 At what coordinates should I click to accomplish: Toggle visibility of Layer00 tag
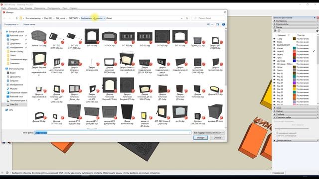click(x=274, y=51)
